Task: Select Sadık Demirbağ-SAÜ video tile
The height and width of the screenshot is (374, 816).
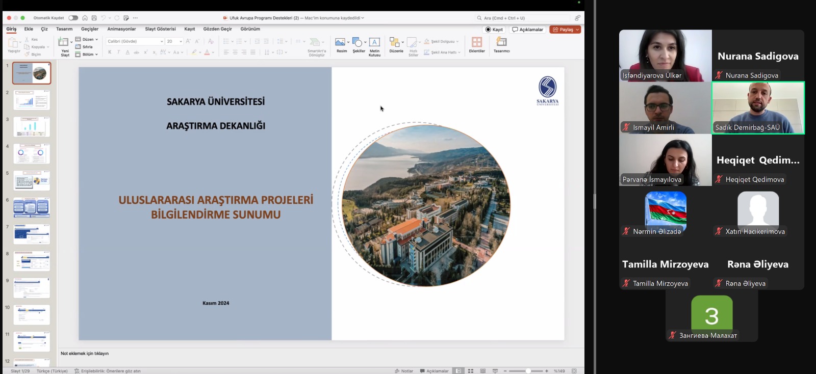Action: pos(758,108)
